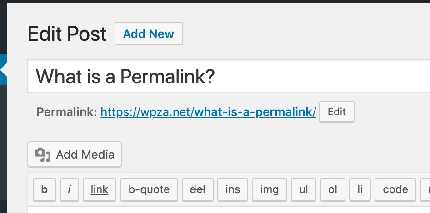Select the highlighted blue sidebar menu item
430x213 pixels.
click(x=4, y=70)
